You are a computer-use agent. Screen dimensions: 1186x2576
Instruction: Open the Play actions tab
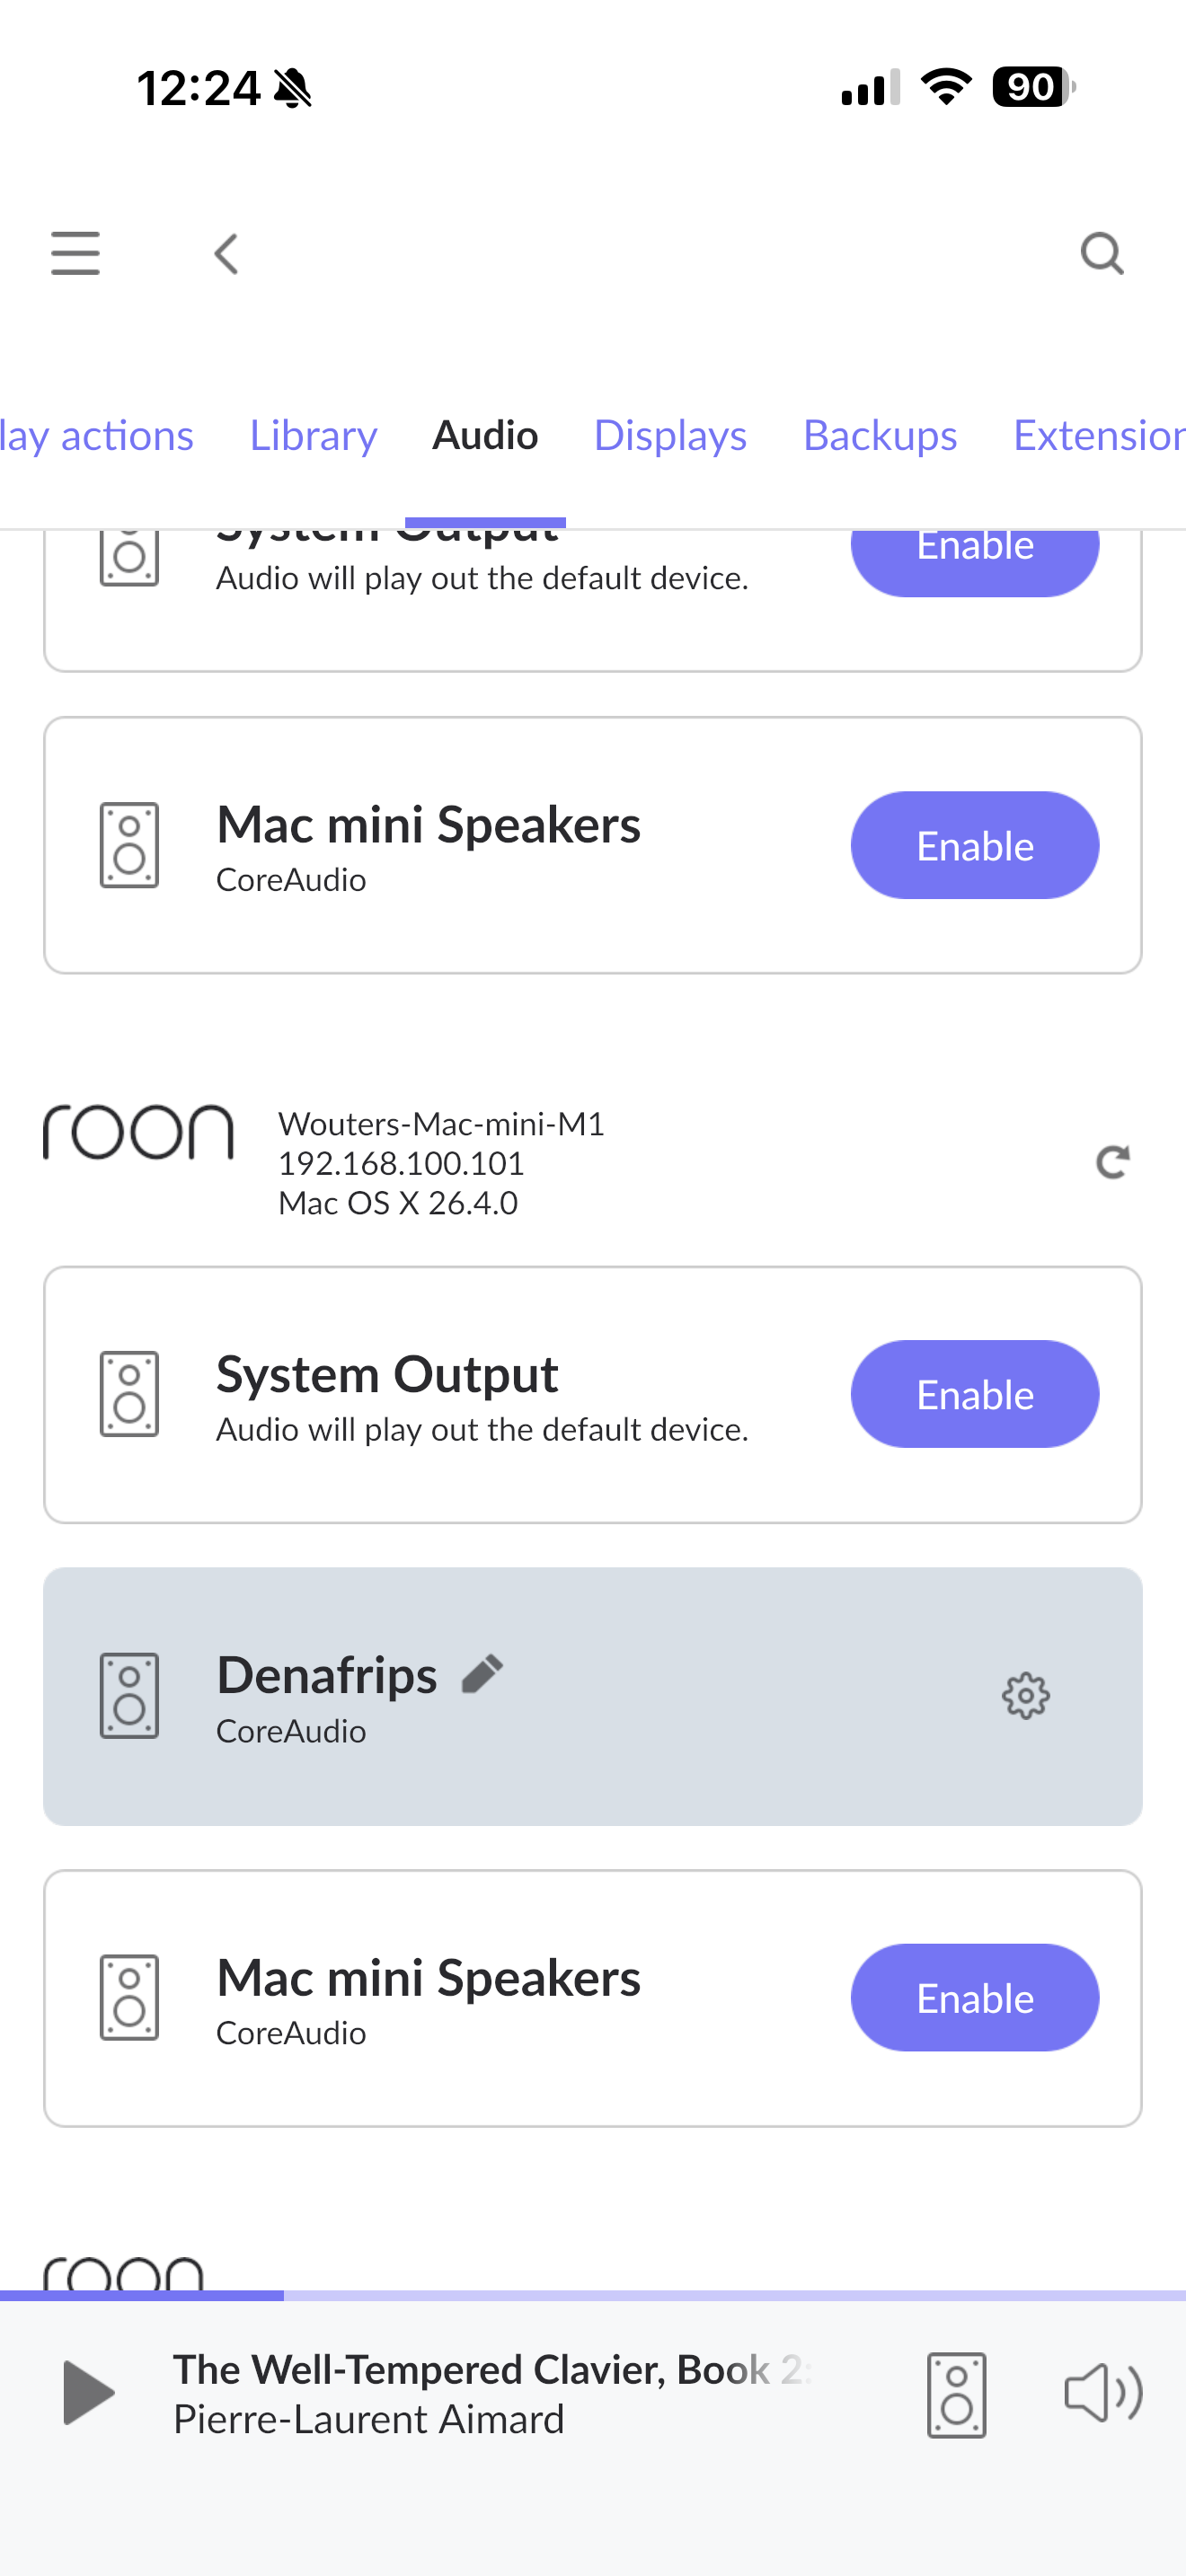pos(97,436)
